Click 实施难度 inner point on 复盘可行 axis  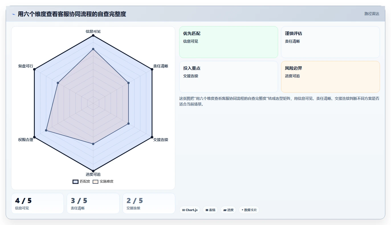(58, 83)
